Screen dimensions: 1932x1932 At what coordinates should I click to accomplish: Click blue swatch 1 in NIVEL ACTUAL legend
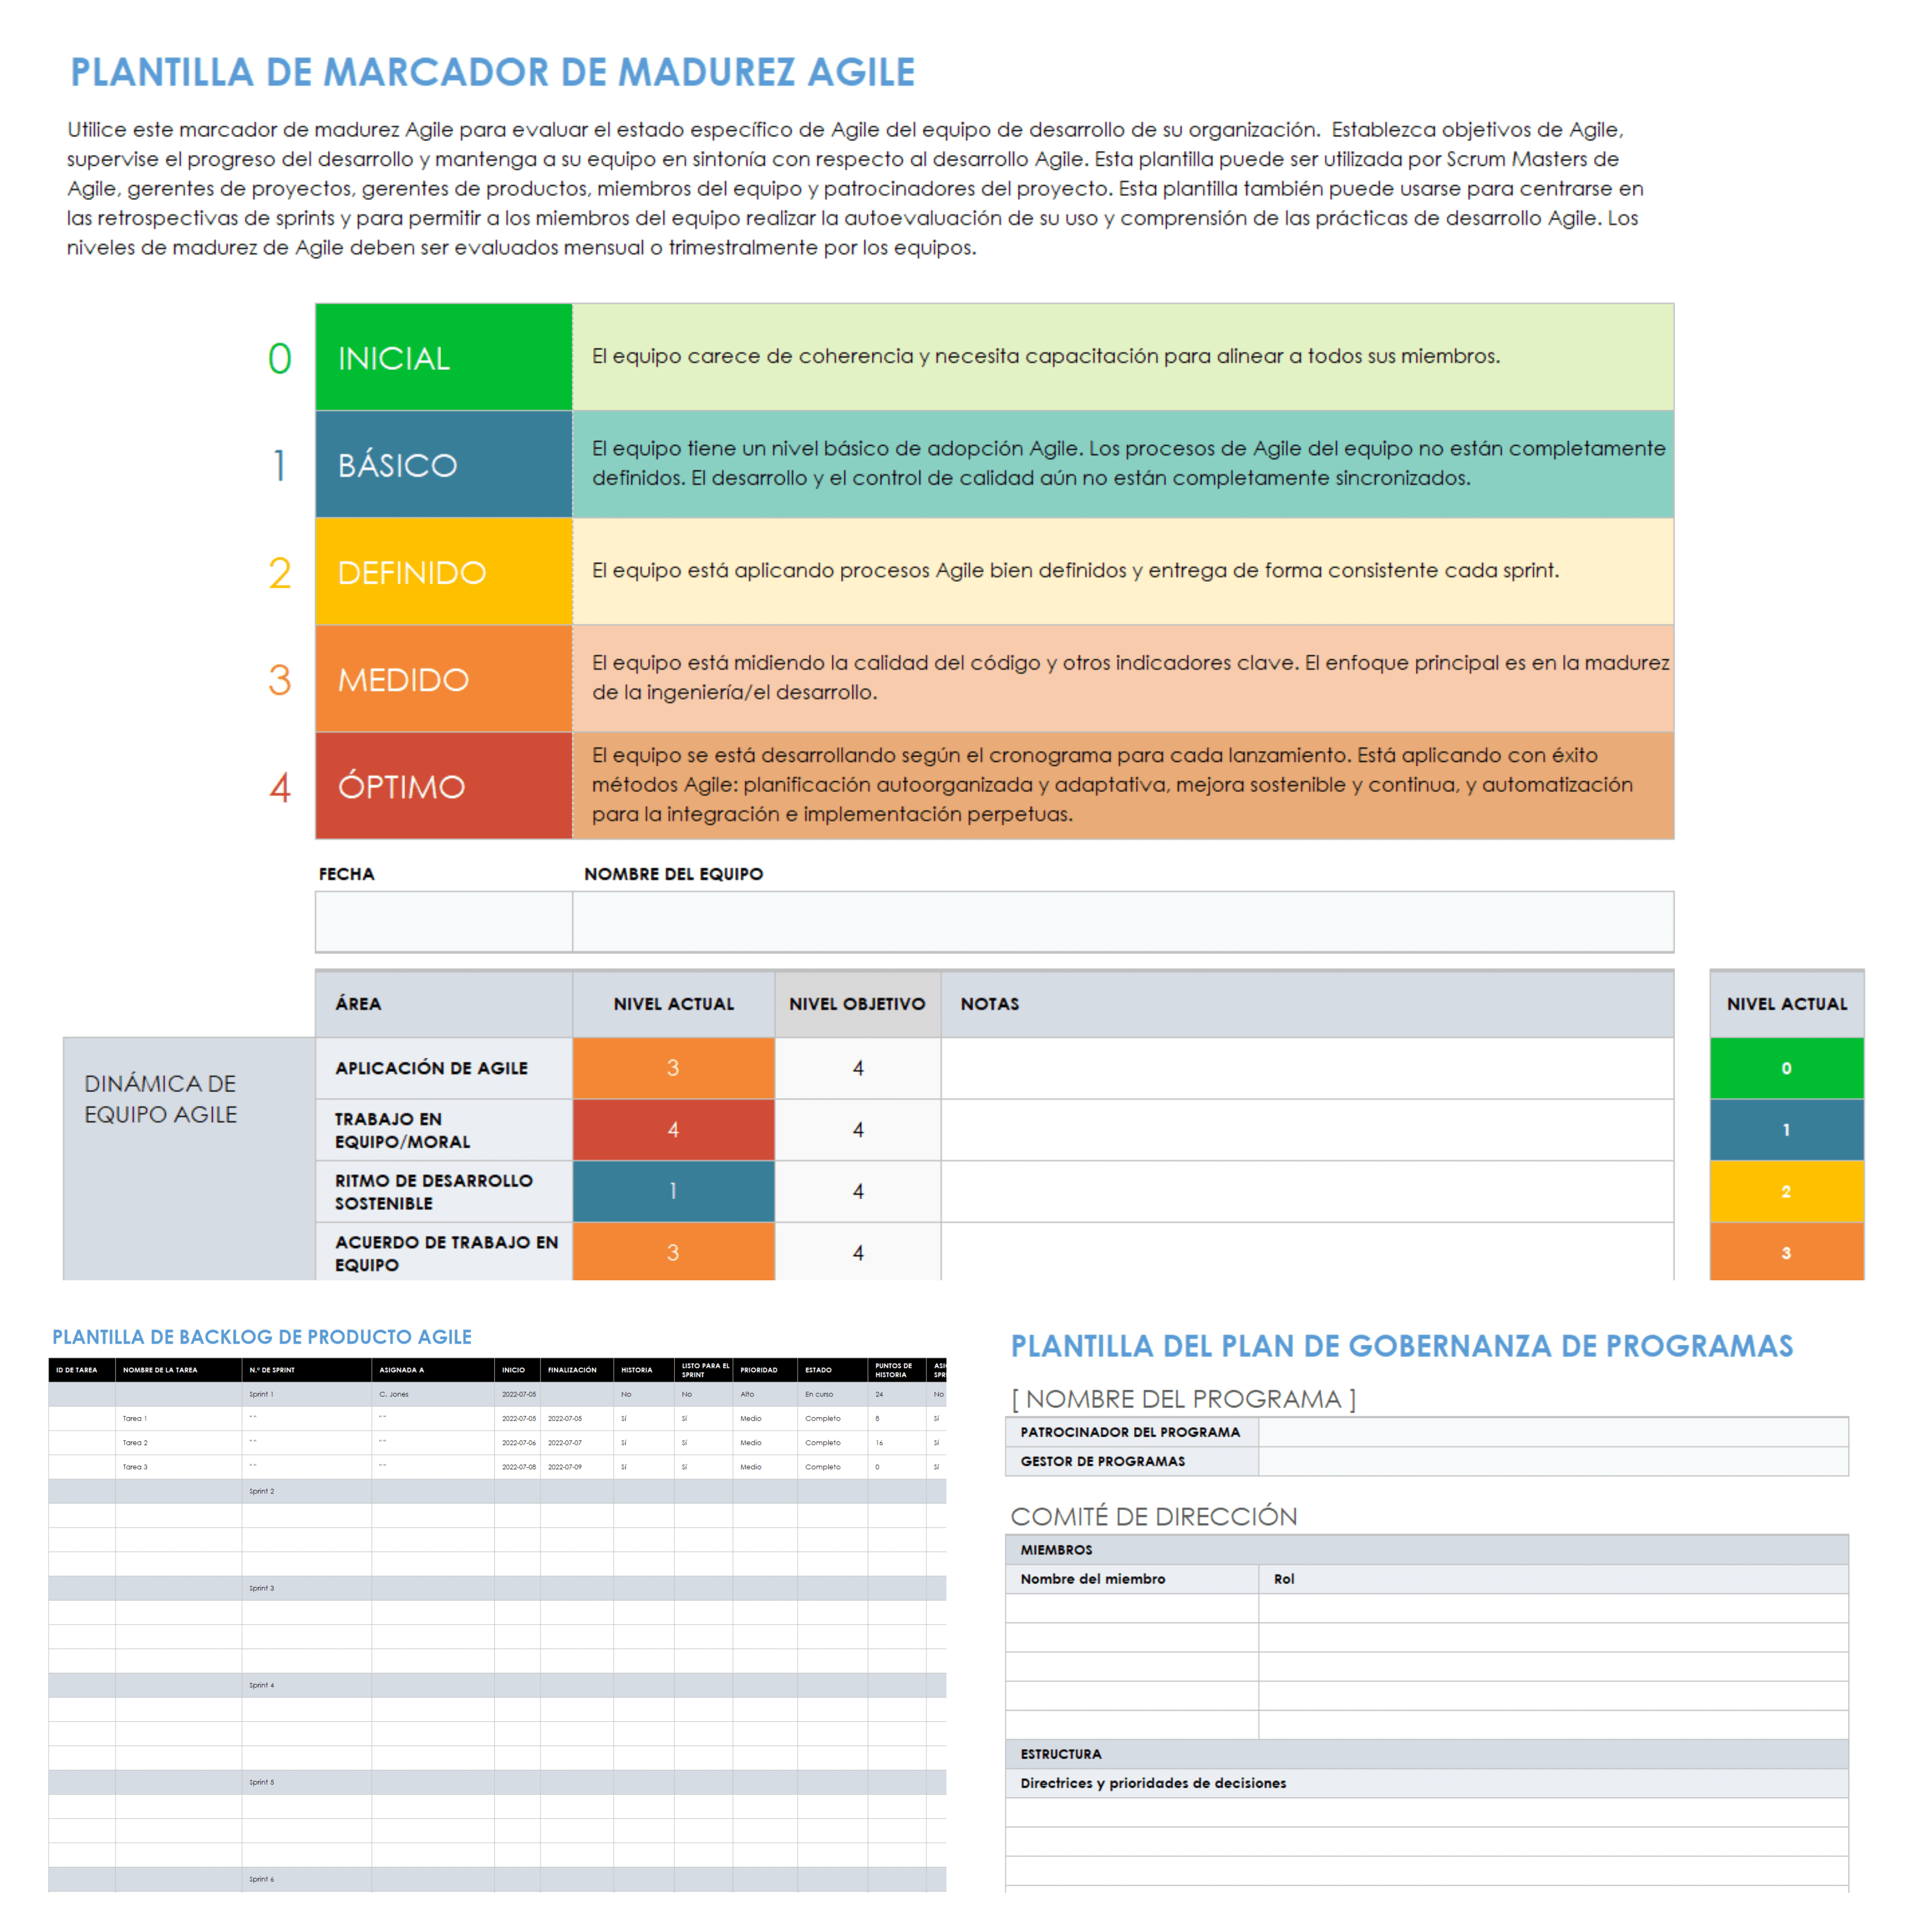pyautogui.click(x=1786, y=1130)
